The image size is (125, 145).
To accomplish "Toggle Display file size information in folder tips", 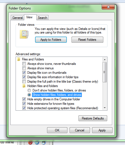I will [x=24, y=77].
